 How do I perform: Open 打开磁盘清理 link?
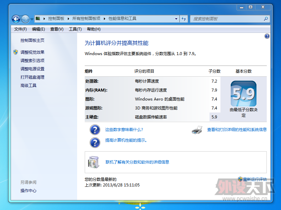(x=32, y=77)
